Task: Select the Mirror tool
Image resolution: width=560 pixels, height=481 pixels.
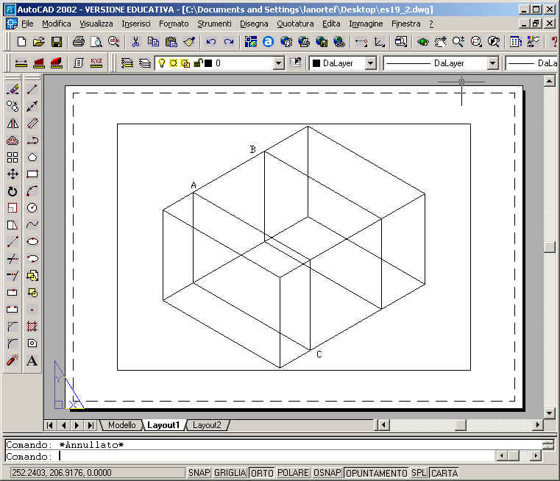Action: (x=13, y=123)
